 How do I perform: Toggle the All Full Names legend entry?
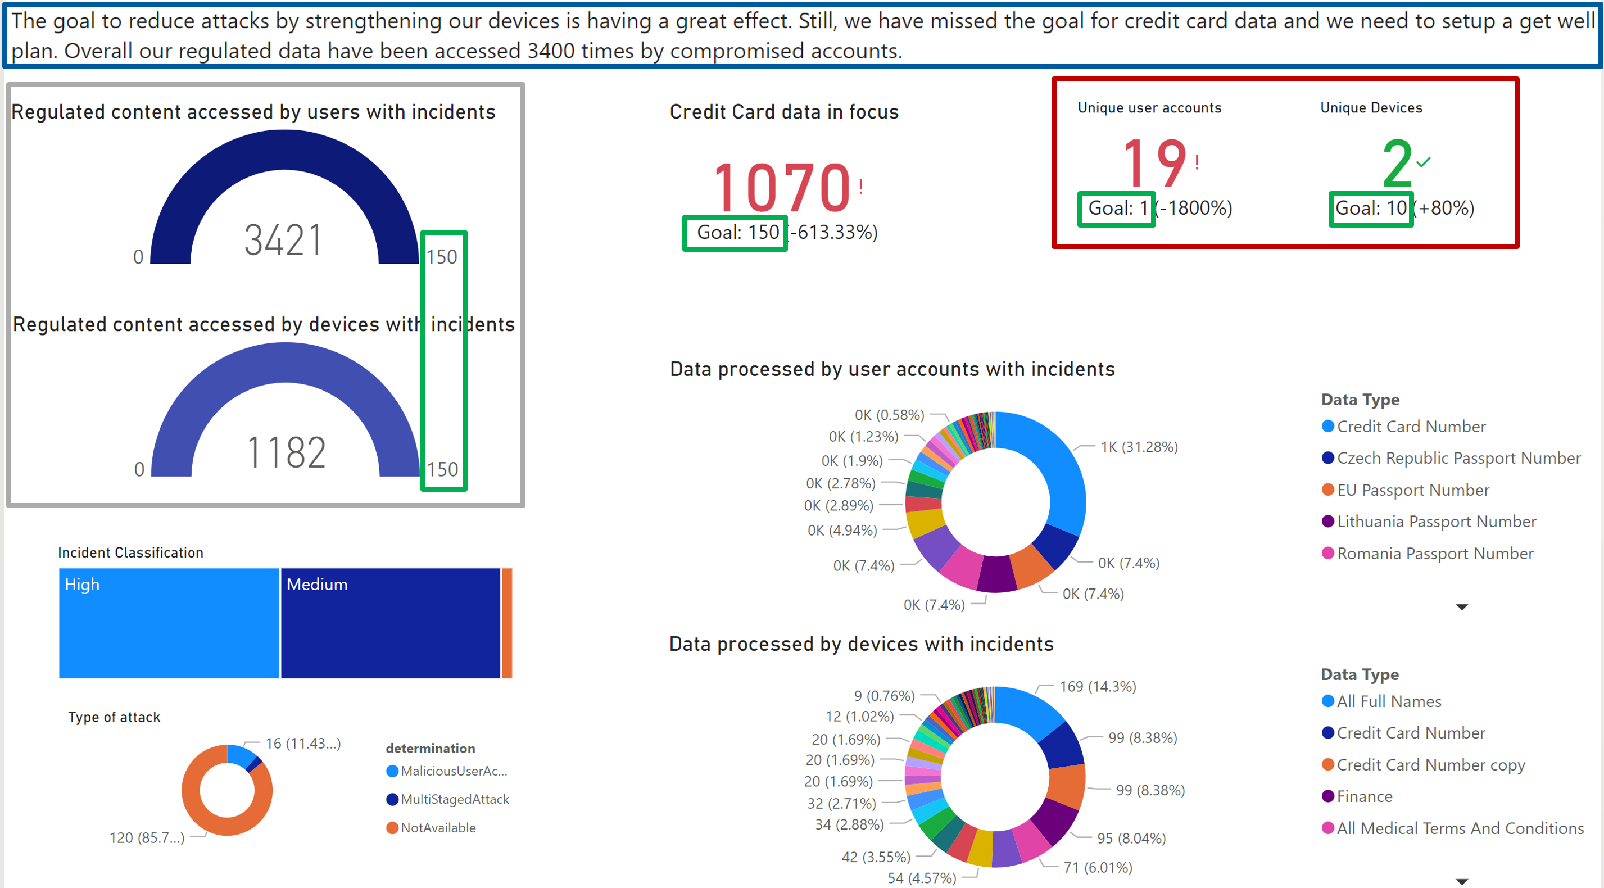tap(1327, 700)
